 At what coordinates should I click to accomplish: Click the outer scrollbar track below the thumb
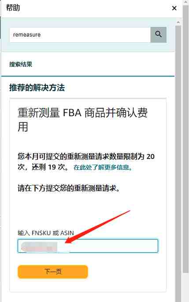(185, 287)
